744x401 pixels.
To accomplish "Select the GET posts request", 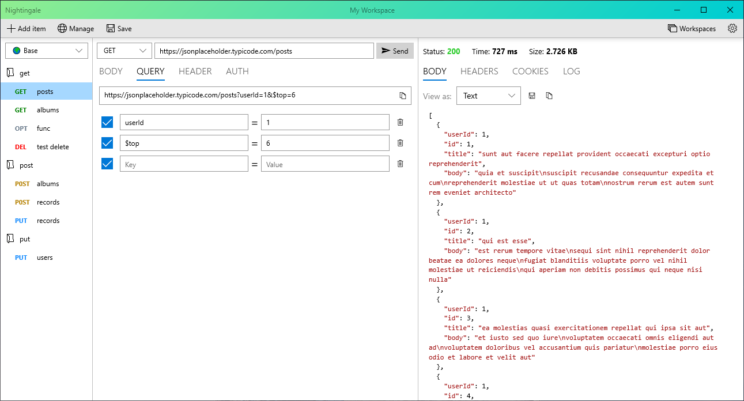I will (x=46, y=92).
